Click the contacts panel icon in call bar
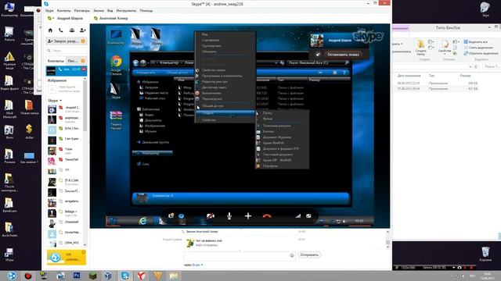The image size is (501, 281). 171,216
